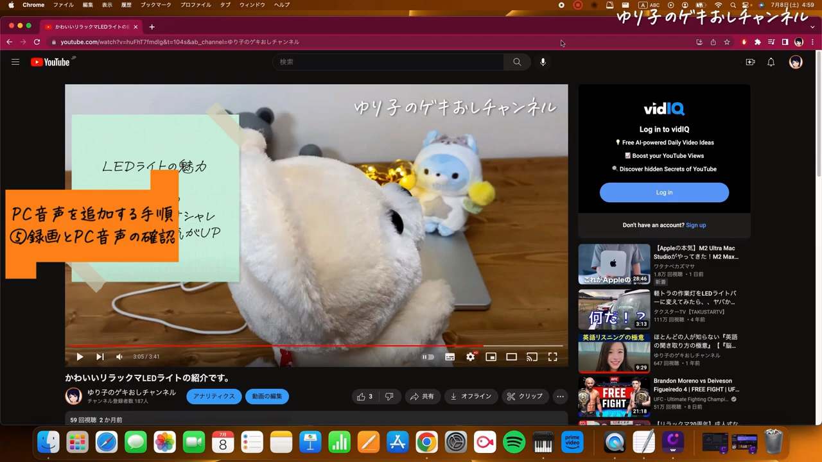Bookmark this page with star icon

727,42
